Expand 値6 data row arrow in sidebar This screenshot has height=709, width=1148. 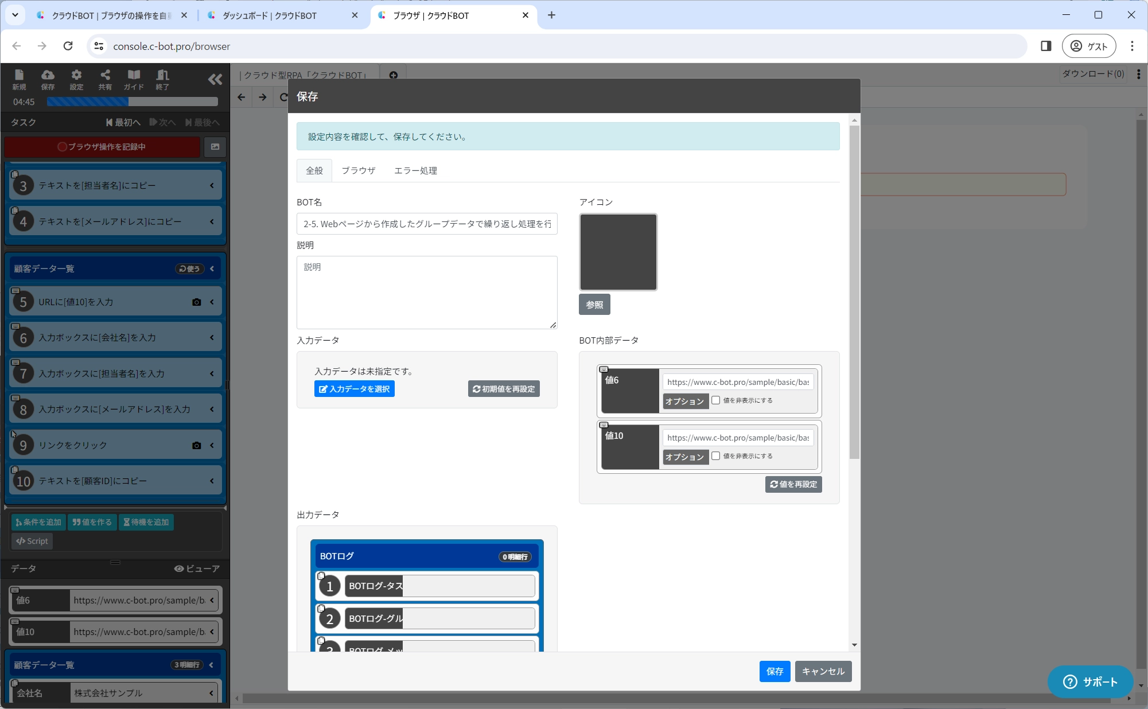click(x=212, y=600)
